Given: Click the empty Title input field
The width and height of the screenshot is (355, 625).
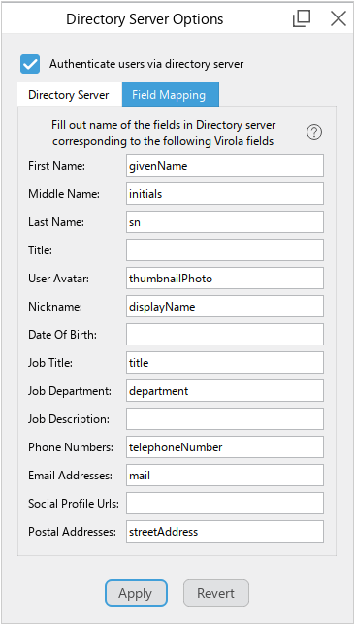Looking at the screenshot, I should [225, 250].
